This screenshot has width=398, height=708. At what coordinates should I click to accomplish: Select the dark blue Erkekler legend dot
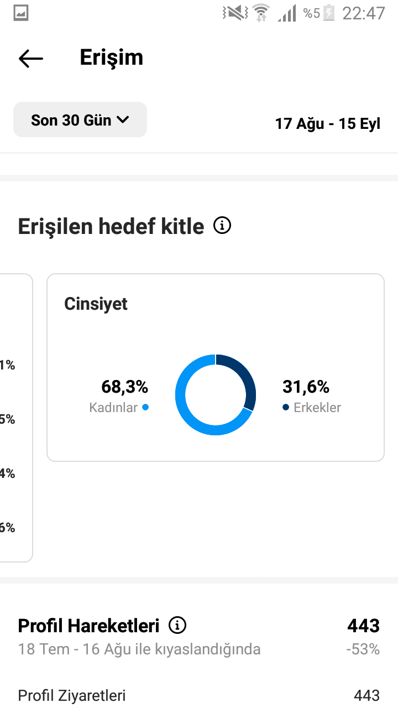tap(286, 407)
